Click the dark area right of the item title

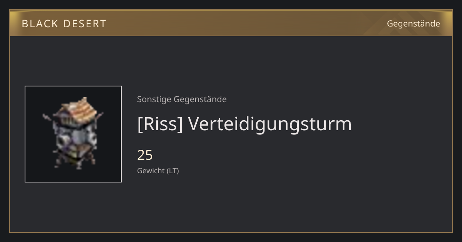pos(400,124)
